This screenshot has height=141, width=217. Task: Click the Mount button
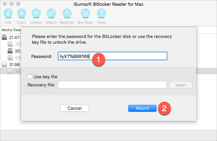[x=142, y=108]
